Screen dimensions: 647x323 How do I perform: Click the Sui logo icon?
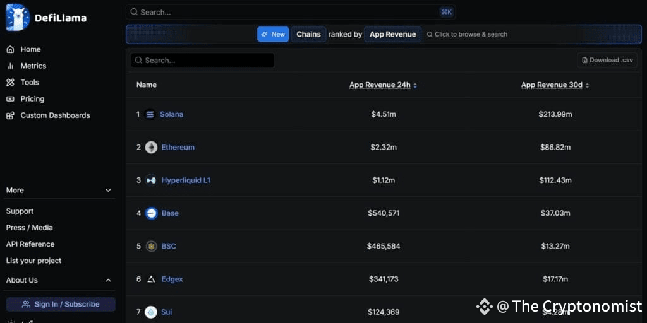coord(151,312)
